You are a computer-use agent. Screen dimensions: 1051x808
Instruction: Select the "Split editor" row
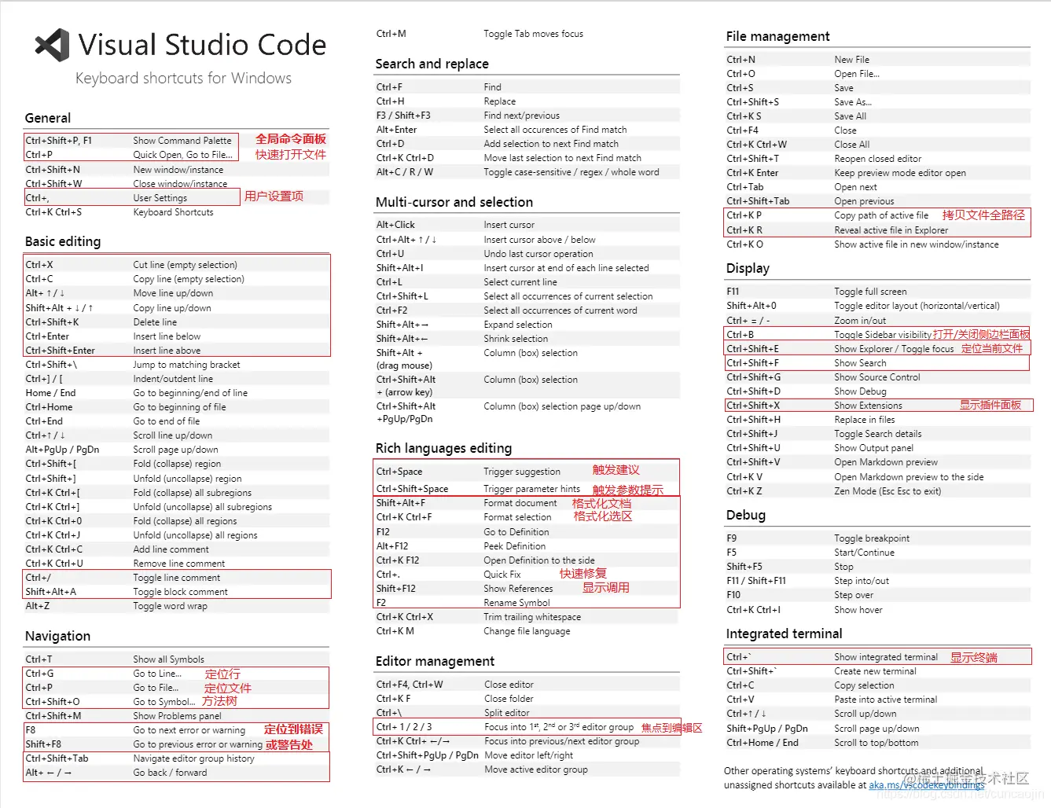tap(509, 712)
